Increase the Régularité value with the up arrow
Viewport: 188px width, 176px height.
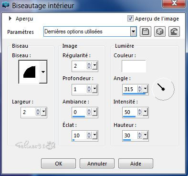tap(89, 64)
